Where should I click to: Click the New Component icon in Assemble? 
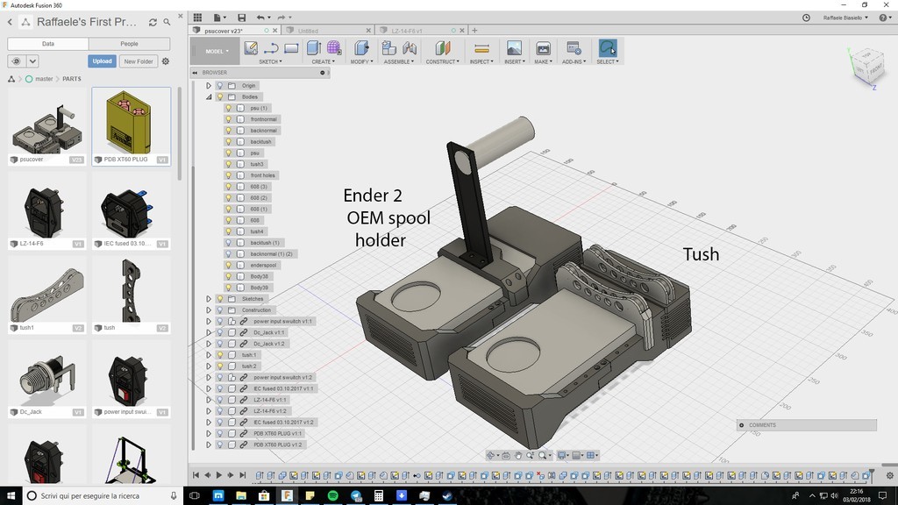point(388,48)
